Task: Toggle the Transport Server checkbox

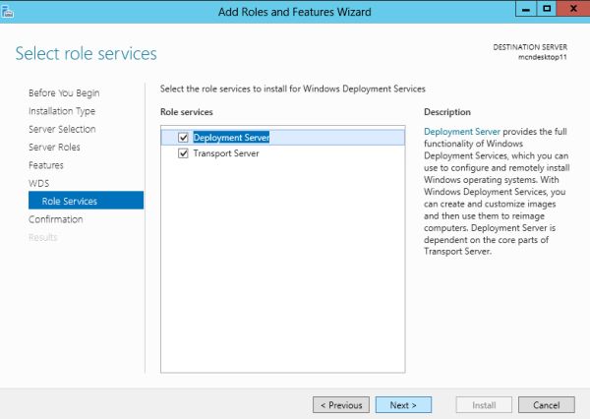Action: tap(183, 153)
